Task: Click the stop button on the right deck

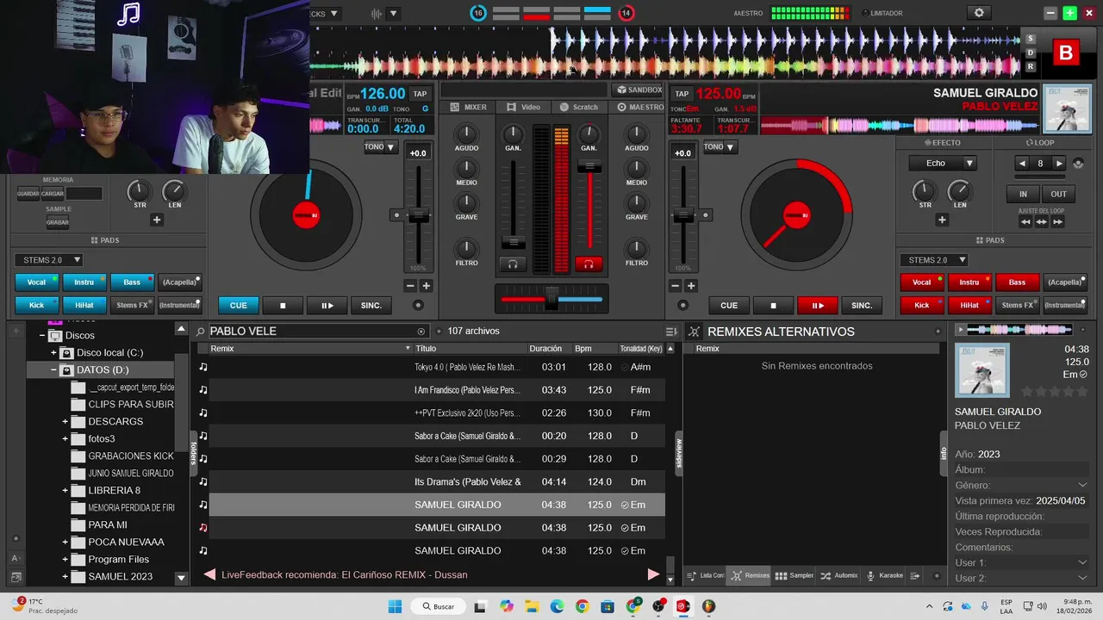Action: coord(773,305)
